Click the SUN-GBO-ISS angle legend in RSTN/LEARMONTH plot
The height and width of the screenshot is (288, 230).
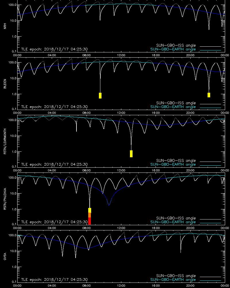coord(176,160)
